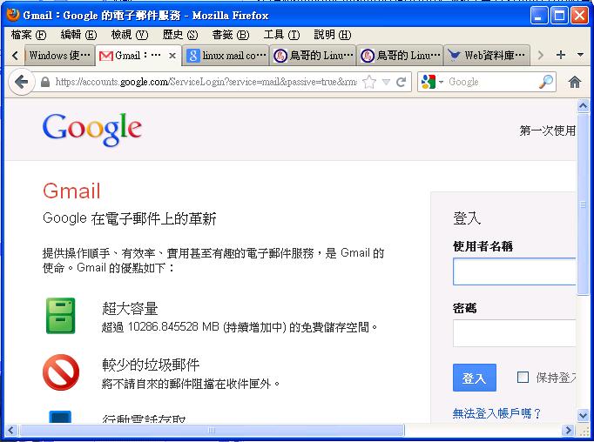Click the Firefox back navigation button
Viewport: 594px width, 442px height.
point(21,82)
